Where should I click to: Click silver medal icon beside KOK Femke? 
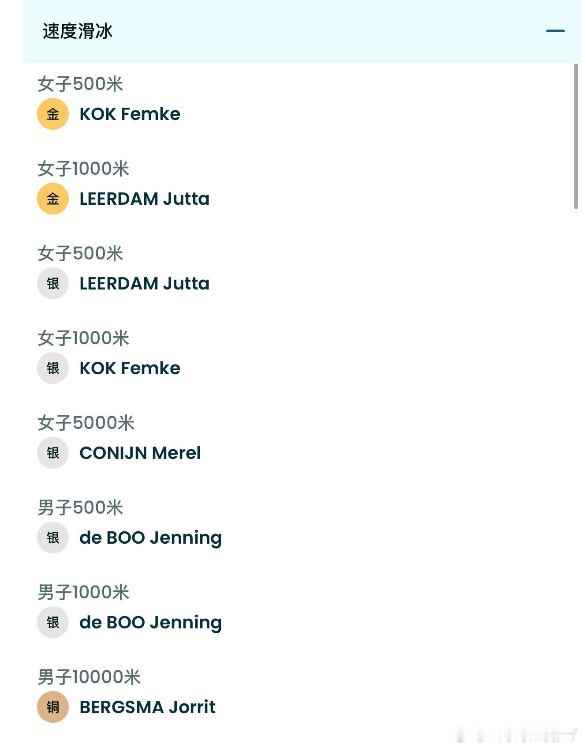pyautogui.click(x=53, y=368)
